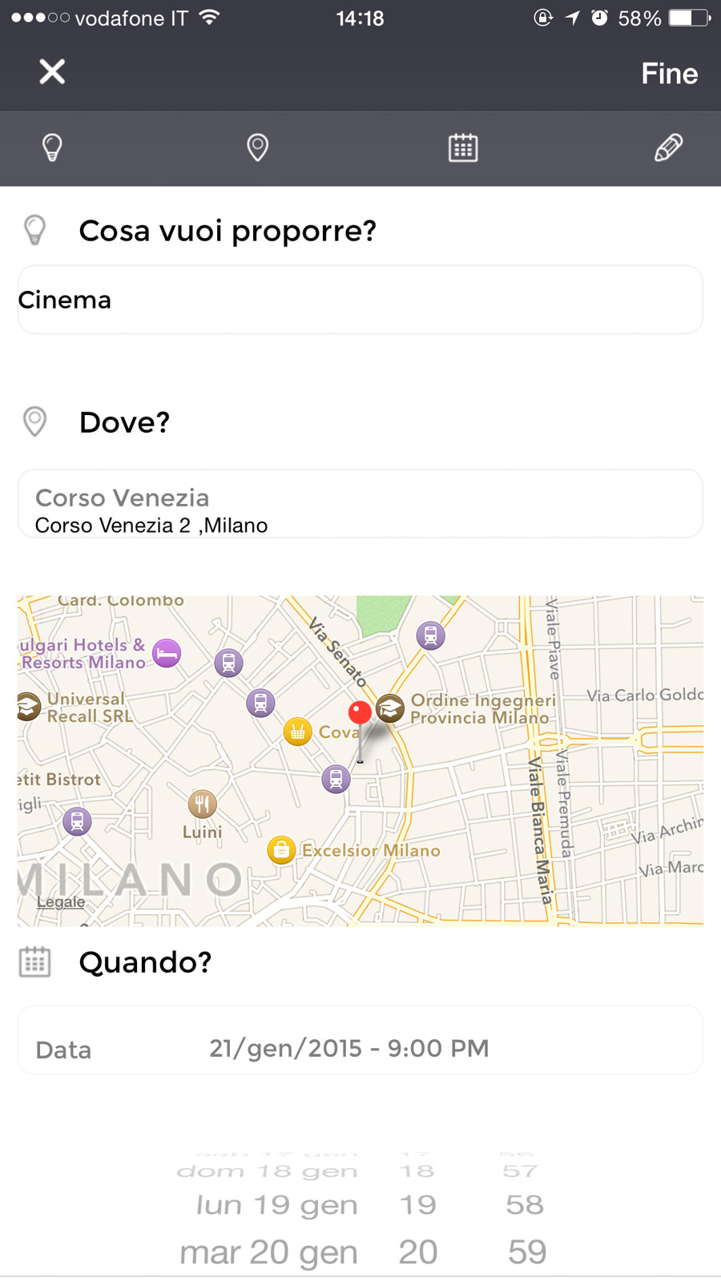Choose hour 19 in time picker
The height and width of the screenshot is (1282, 721).
pos(418,1205)
